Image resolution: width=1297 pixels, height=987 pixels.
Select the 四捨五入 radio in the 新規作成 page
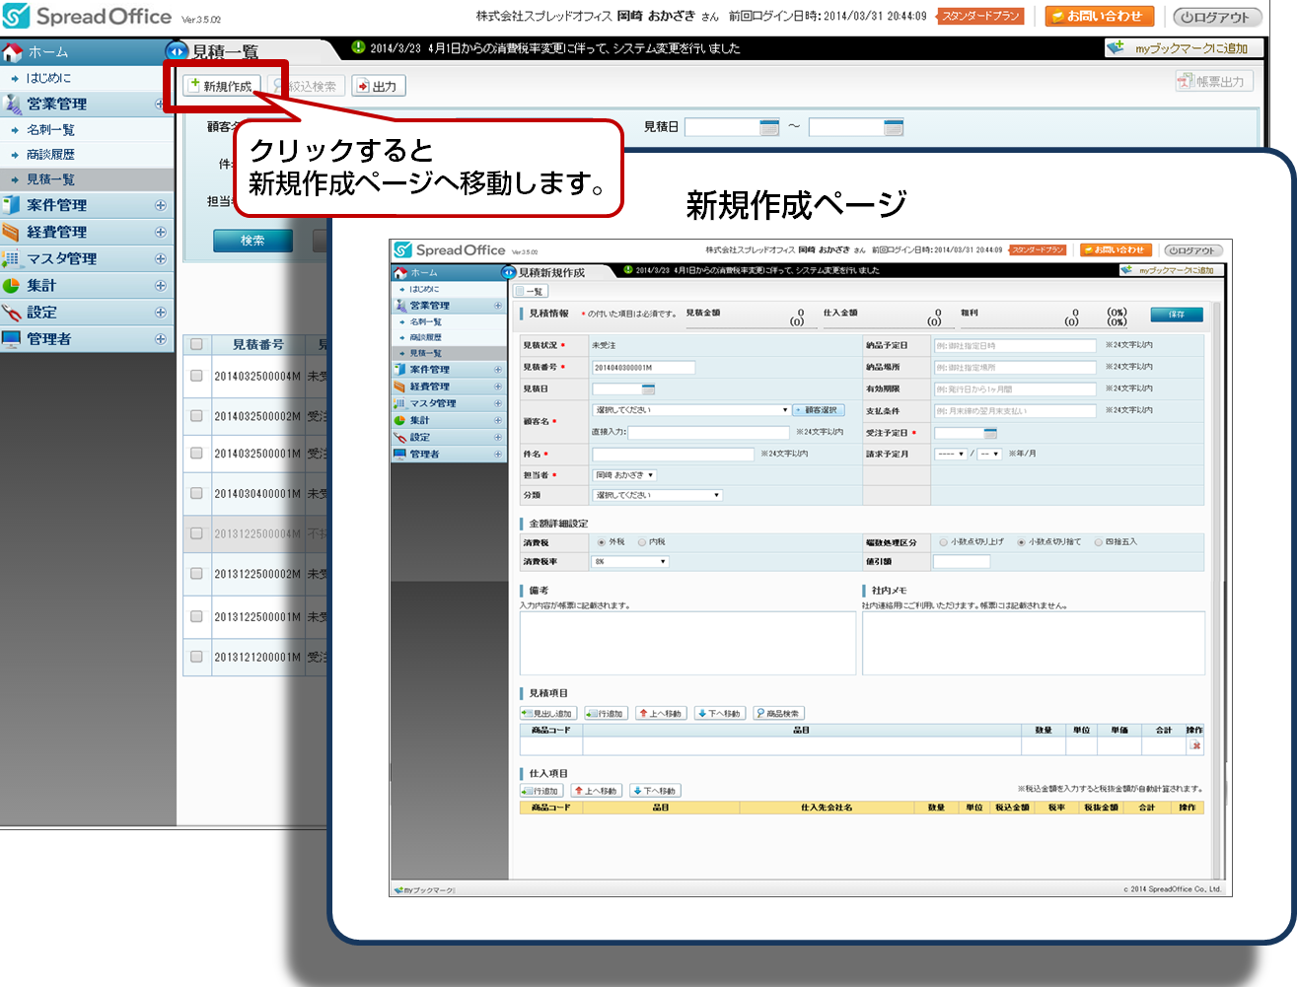[x=1098, y=542]
